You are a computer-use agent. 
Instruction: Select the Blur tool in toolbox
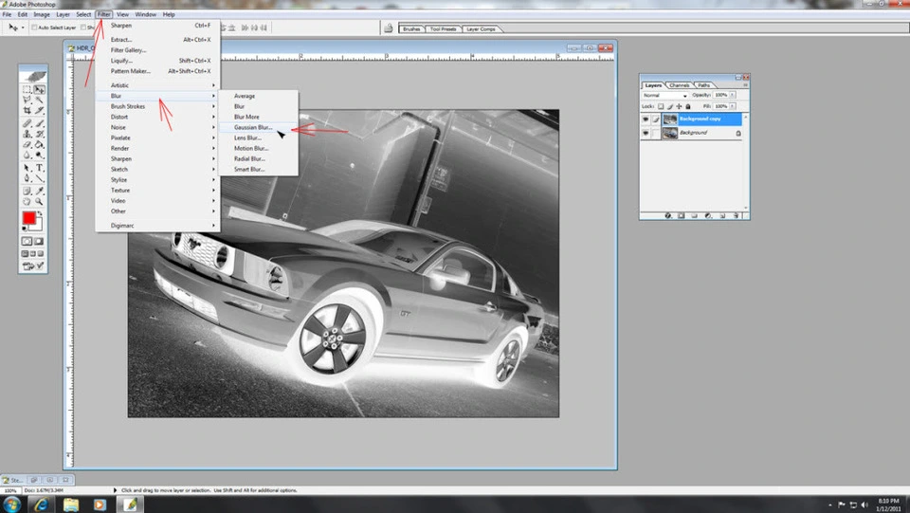click(27, 154)
